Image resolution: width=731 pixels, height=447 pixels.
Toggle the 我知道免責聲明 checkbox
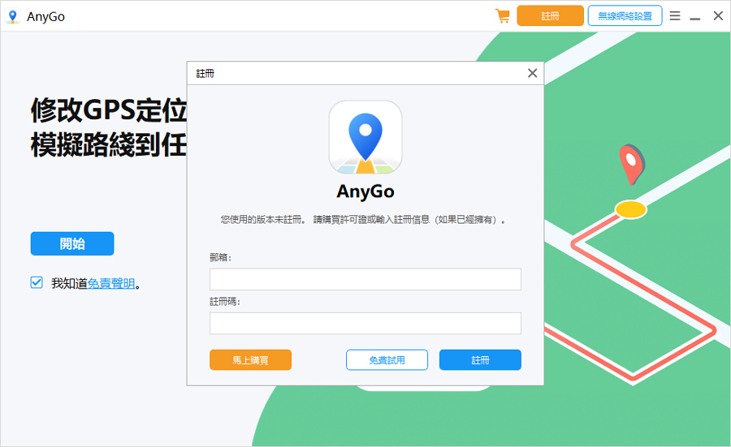37,282
